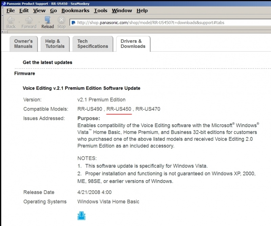Open the Bookmarks menu
The width and height of the screenshot is (271, 226).
point(75,10)
